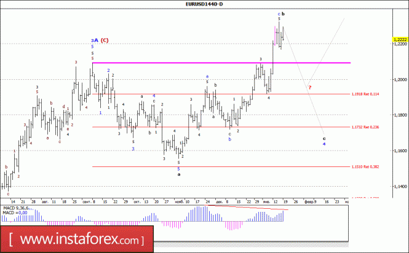Click the date label 23 on time axis
Image resolution: width=409 pixels, height=253 pixels.
337,201
